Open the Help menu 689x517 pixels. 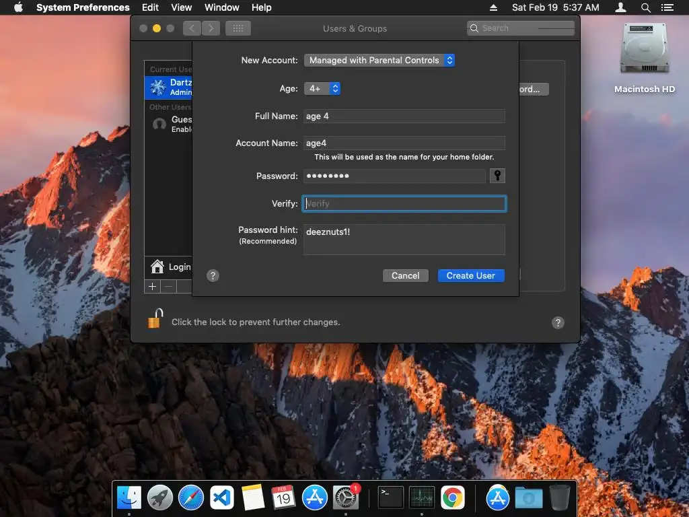(x=262, y=7)
